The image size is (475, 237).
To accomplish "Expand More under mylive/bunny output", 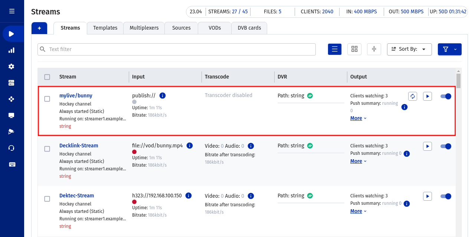I will (358, 118).
